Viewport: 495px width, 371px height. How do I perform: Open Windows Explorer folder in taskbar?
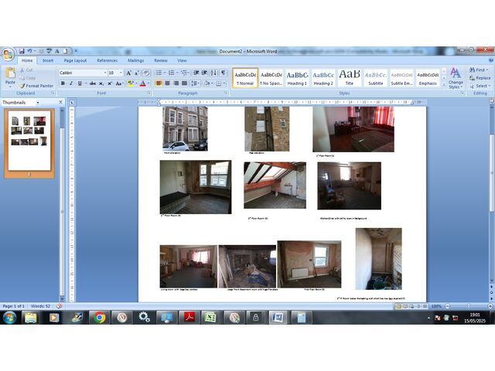click(x=31, y=318)
